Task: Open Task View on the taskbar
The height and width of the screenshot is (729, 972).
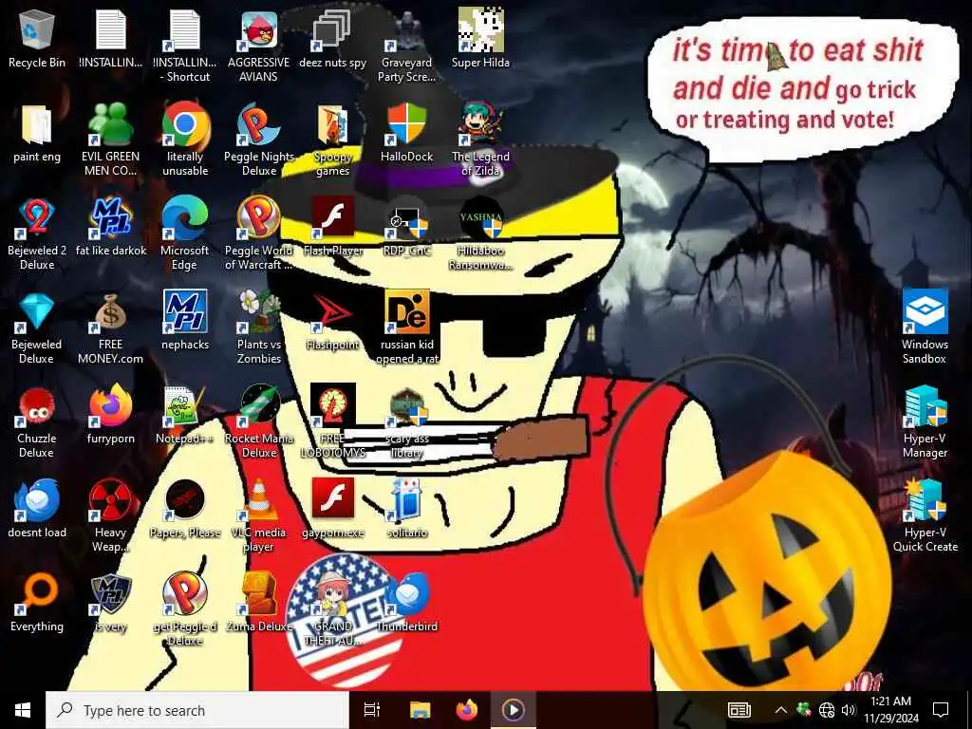Action: (x=372, y=710)
